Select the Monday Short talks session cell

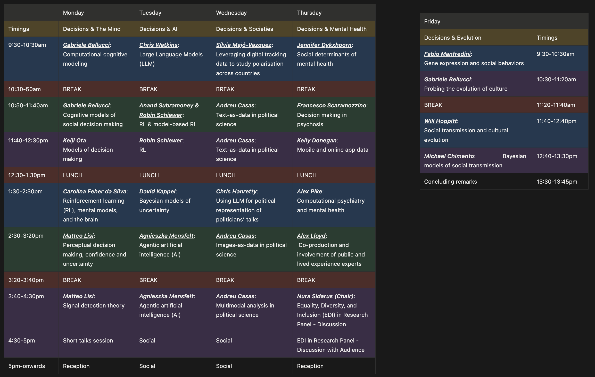pos(88,340)
